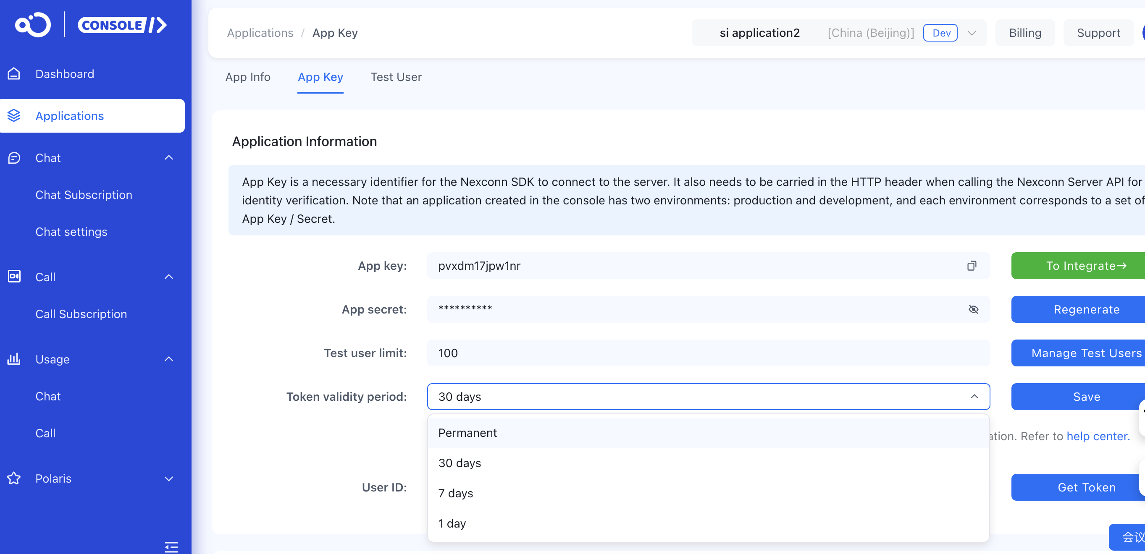Click the Test user limit field
This screenshot has width=1145, height=554.
tap(708, 353)
